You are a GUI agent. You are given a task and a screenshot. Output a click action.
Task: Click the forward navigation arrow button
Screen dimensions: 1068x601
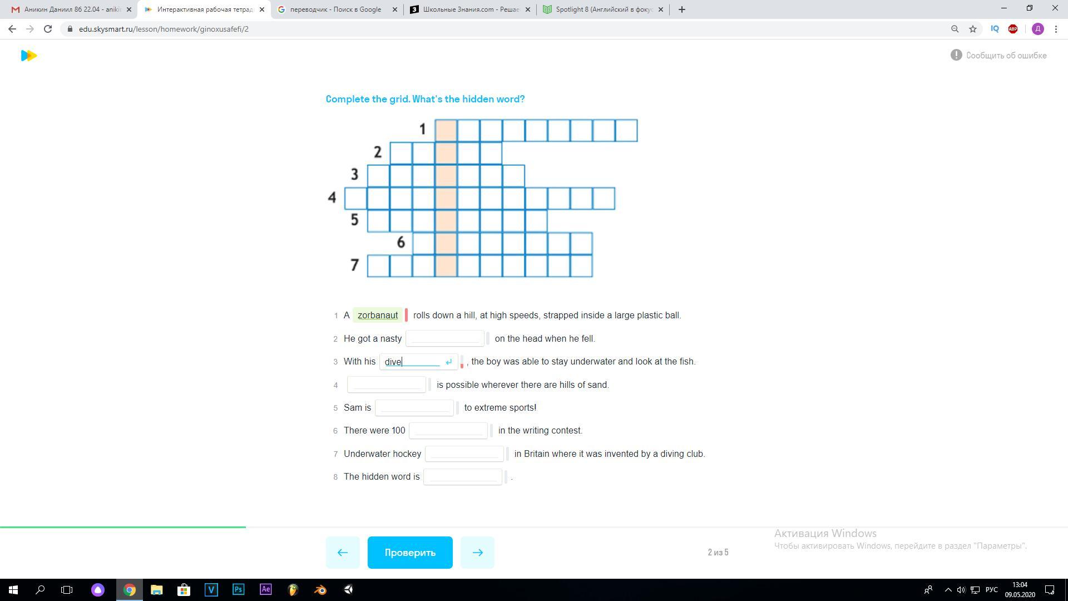[477, 552]
